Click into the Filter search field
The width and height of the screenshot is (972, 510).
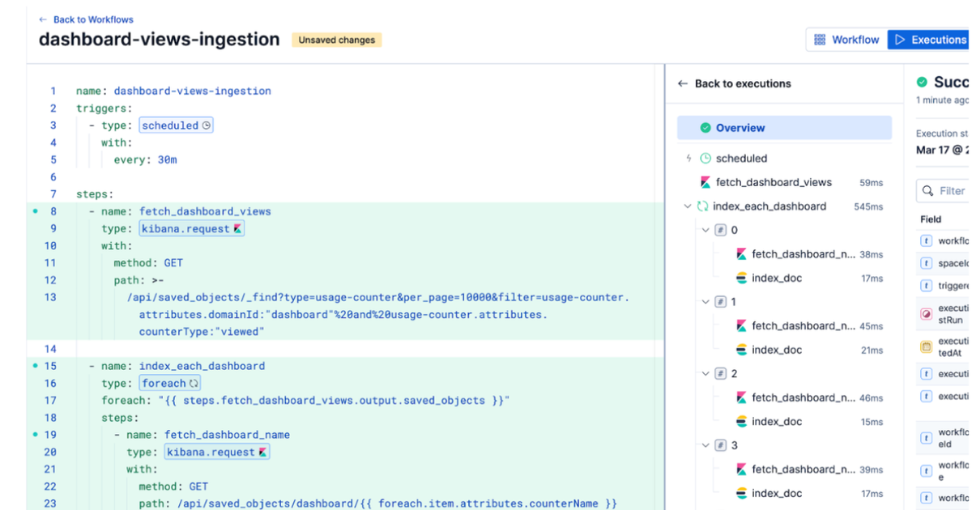(x=944, y=191)
